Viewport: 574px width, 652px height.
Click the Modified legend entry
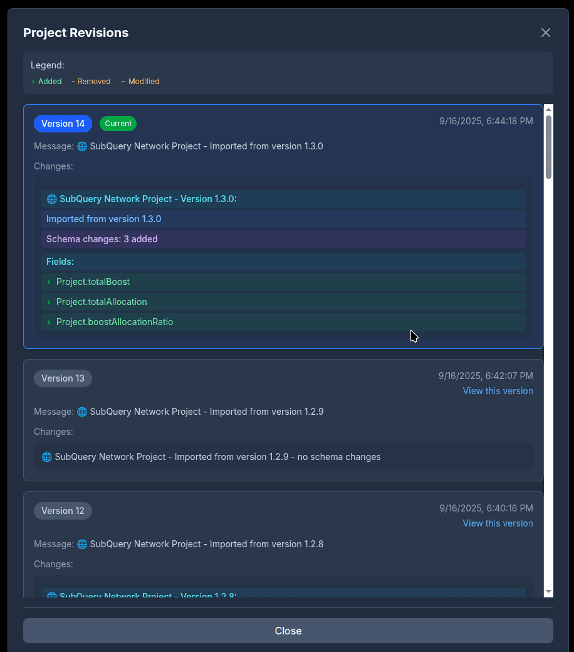point(140,82)
